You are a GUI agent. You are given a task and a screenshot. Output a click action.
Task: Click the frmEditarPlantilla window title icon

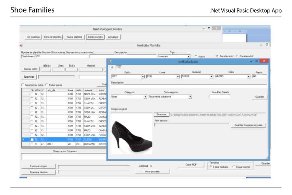pos(21,45)
